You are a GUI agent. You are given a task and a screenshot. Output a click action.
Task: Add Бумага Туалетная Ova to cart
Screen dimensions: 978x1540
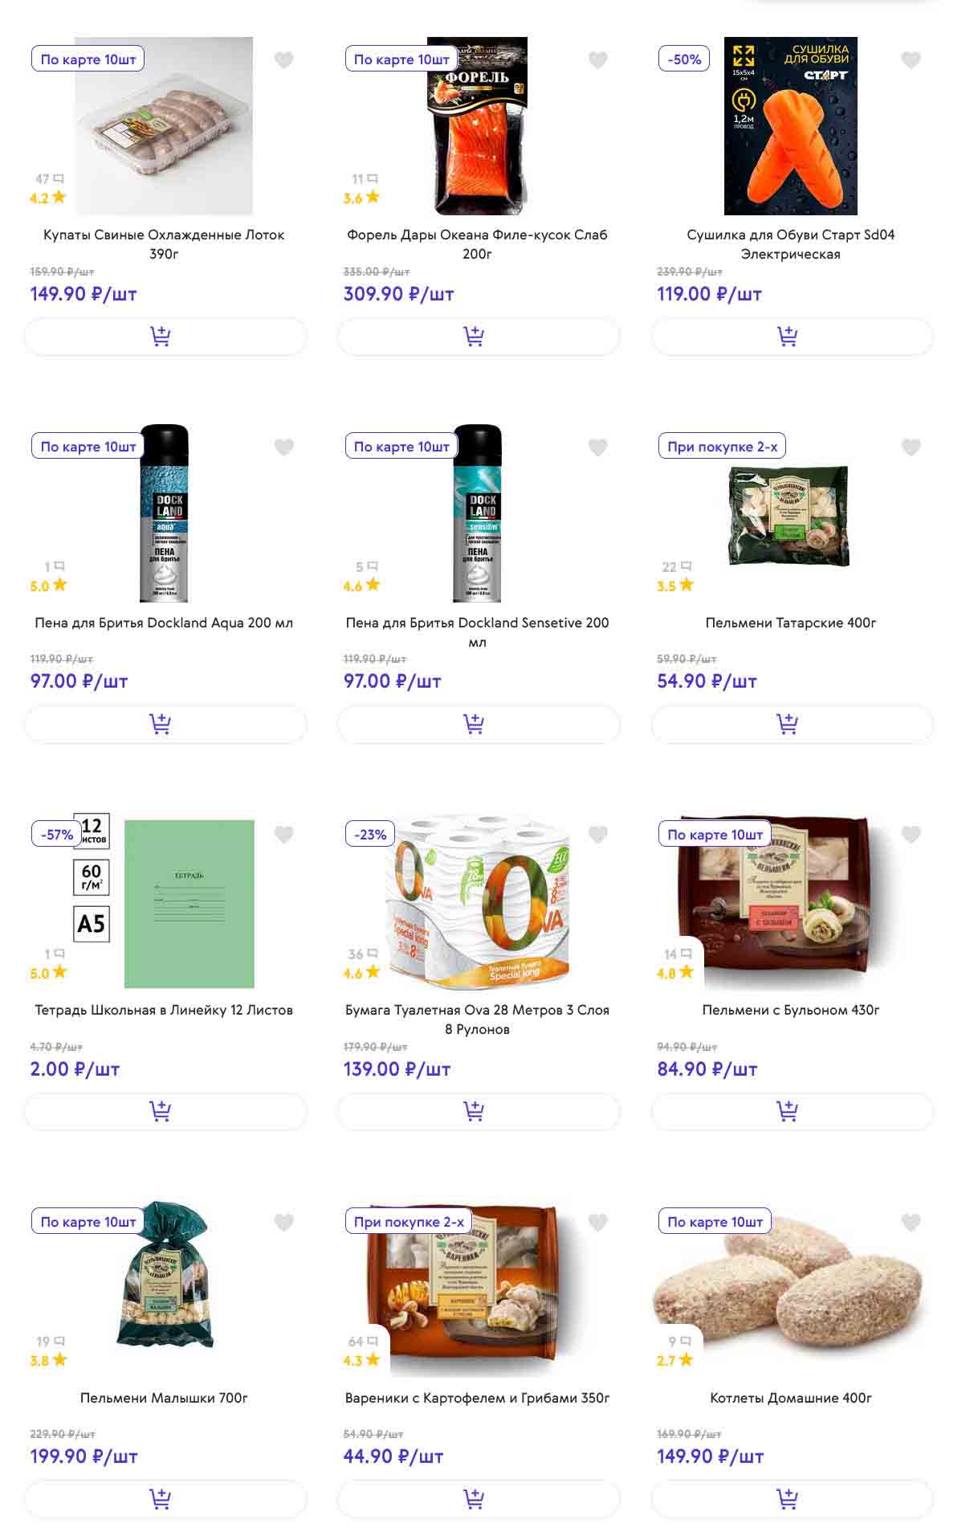coord(478,1111)
